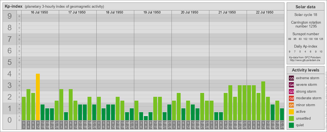Viewport: 327px width, 132px height.
Task: Select the 21 Jul 1950 date header
Action: 227,12
